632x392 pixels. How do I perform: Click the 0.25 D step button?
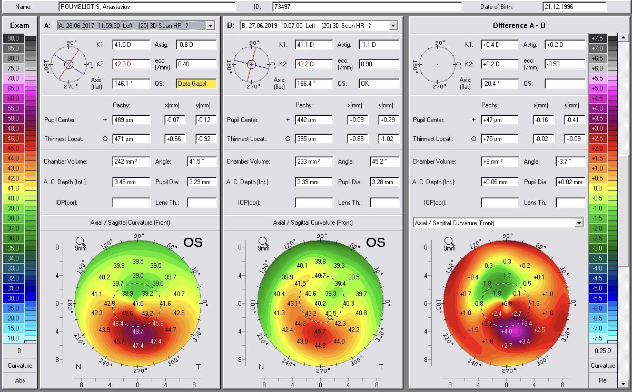603,351
